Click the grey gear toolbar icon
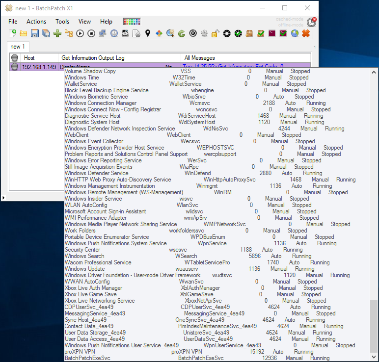The image size is (379, 362). pos(204,33)
